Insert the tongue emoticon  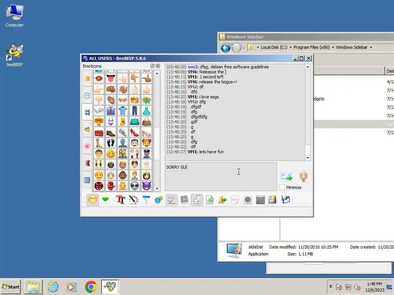(110, 78)
